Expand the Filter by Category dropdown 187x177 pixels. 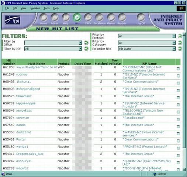[147, 43]
